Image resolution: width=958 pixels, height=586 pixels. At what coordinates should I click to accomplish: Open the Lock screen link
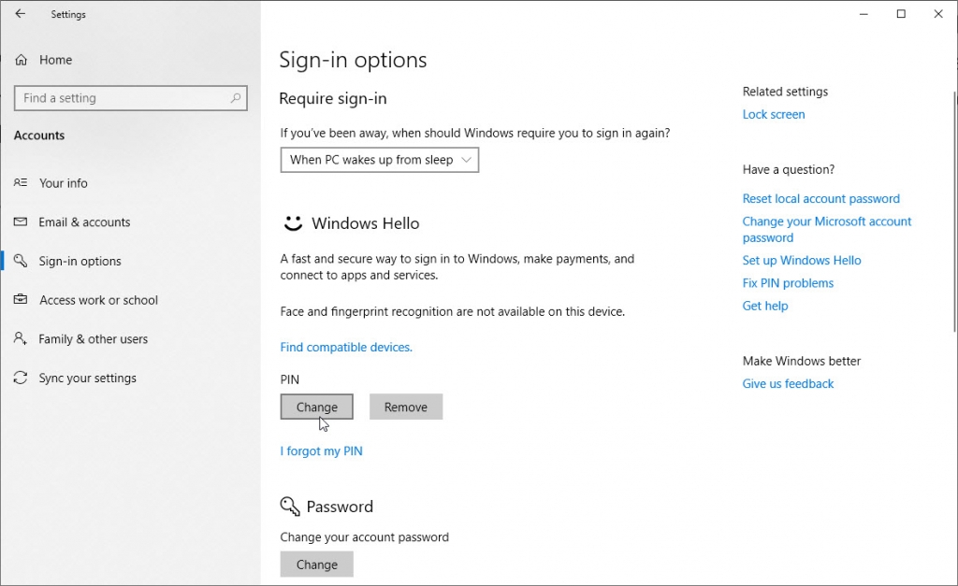774,114
